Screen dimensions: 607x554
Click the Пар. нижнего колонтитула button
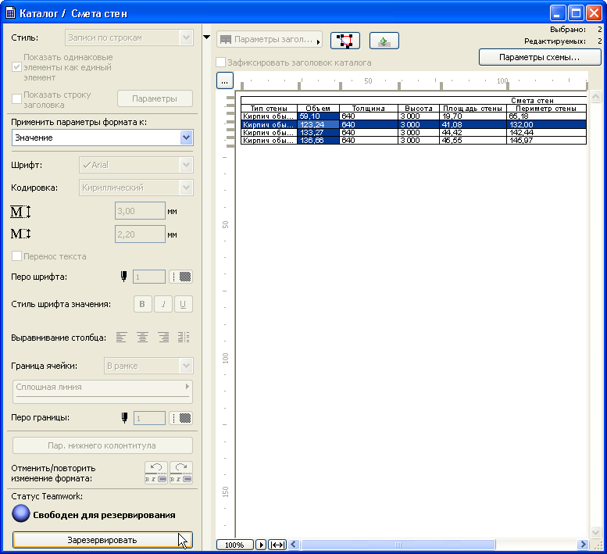click(102, 445)
